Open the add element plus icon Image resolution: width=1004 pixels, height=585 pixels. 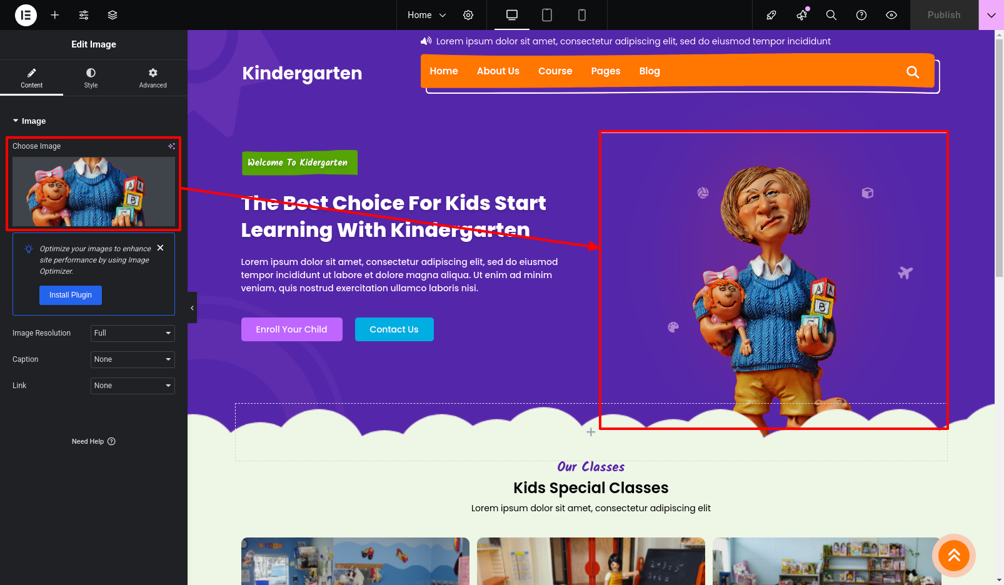pos(55,15)
